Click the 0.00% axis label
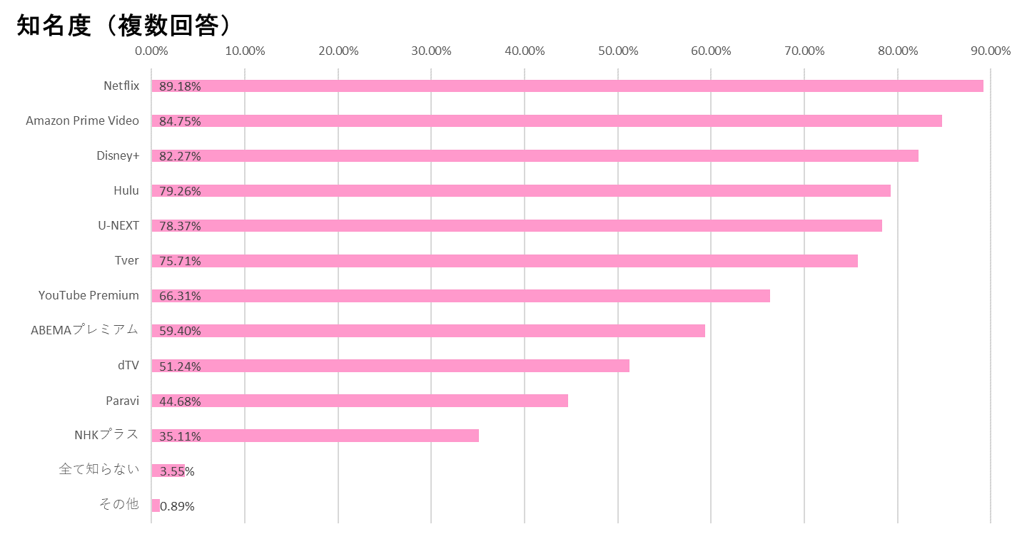 pyautogui.click(x=151, y=51)
